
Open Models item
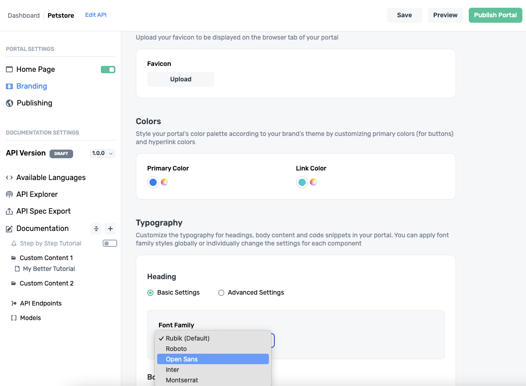30,318
